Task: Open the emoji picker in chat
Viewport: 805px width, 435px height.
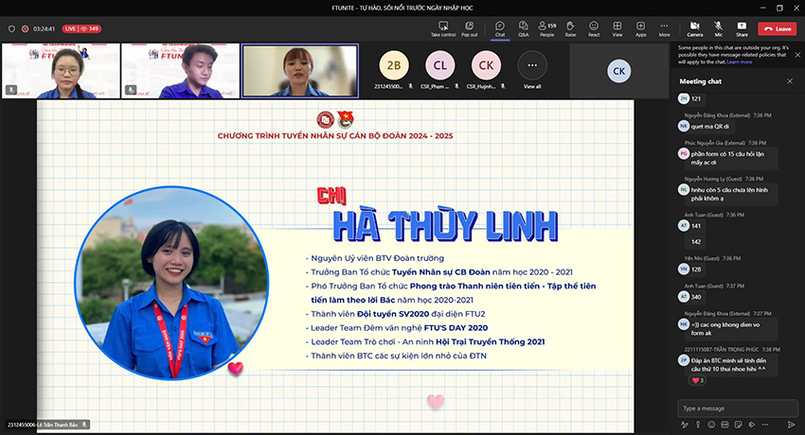Action: (x=711, y=425)
